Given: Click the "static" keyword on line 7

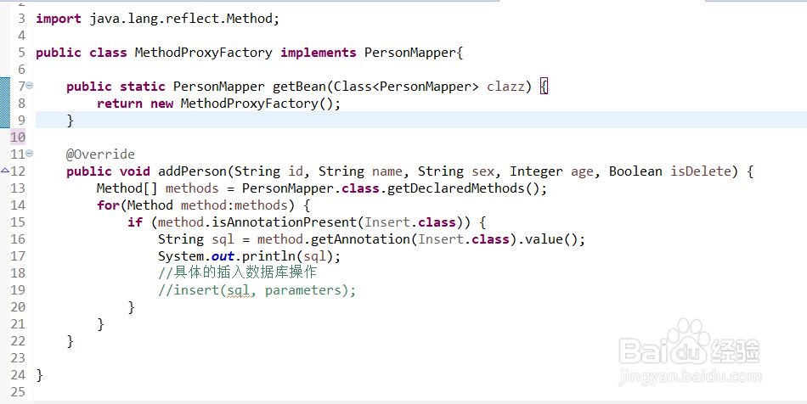Looking at the screenshot, I should pyautogui.click(x=143, y=87).
